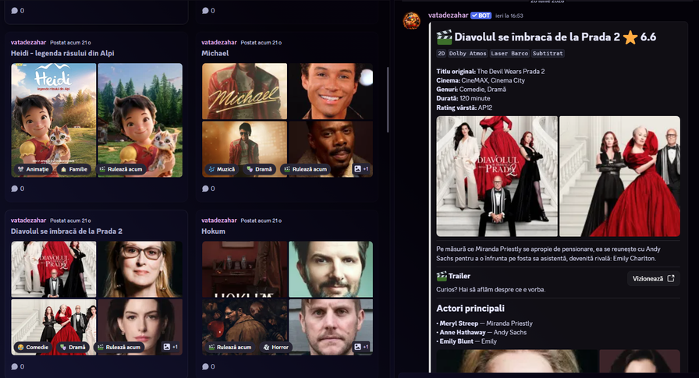Open the bearded man portrait on teal background in Hokum
This screenshot has height=378, width=699.
pyautogui.click(x=331, y=270)
